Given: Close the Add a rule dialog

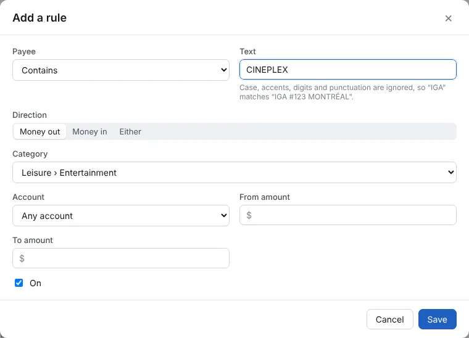Looking at the screenshot, I should click(x=448, y=19).
